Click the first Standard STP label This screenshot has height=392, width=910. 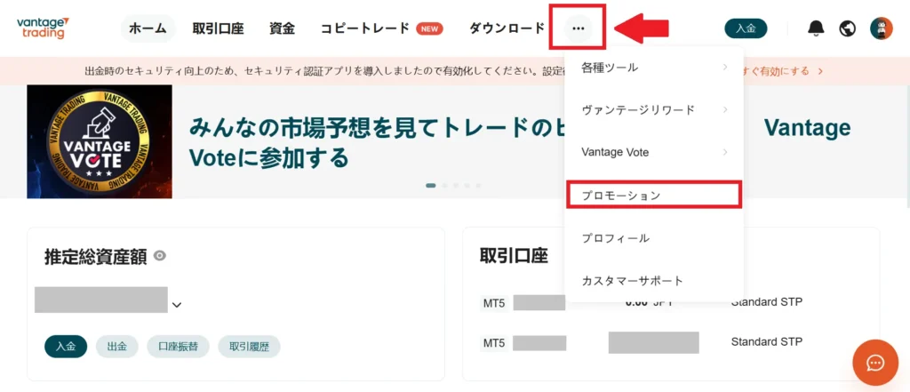(x=767, y=302)
